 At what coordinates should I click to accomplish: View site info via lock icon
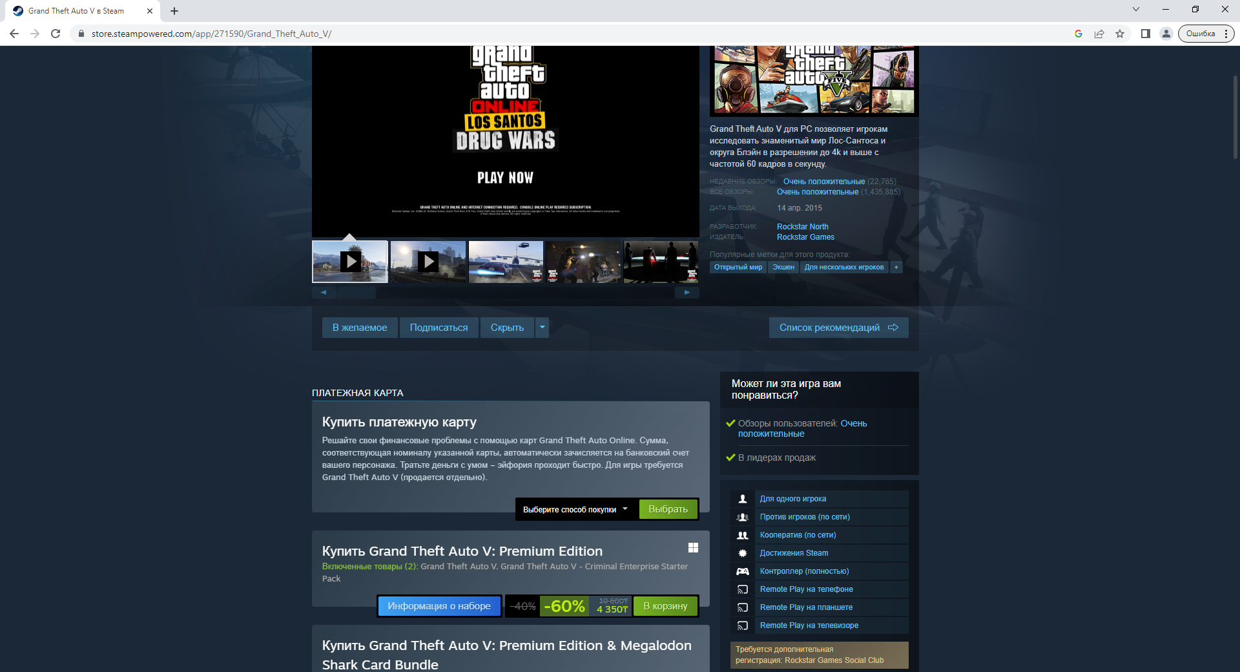click(81, 34)
